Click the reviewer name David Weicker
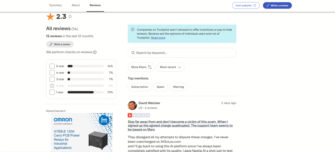The width and height of the screenshot is (335, 152). tap(149, 103)
